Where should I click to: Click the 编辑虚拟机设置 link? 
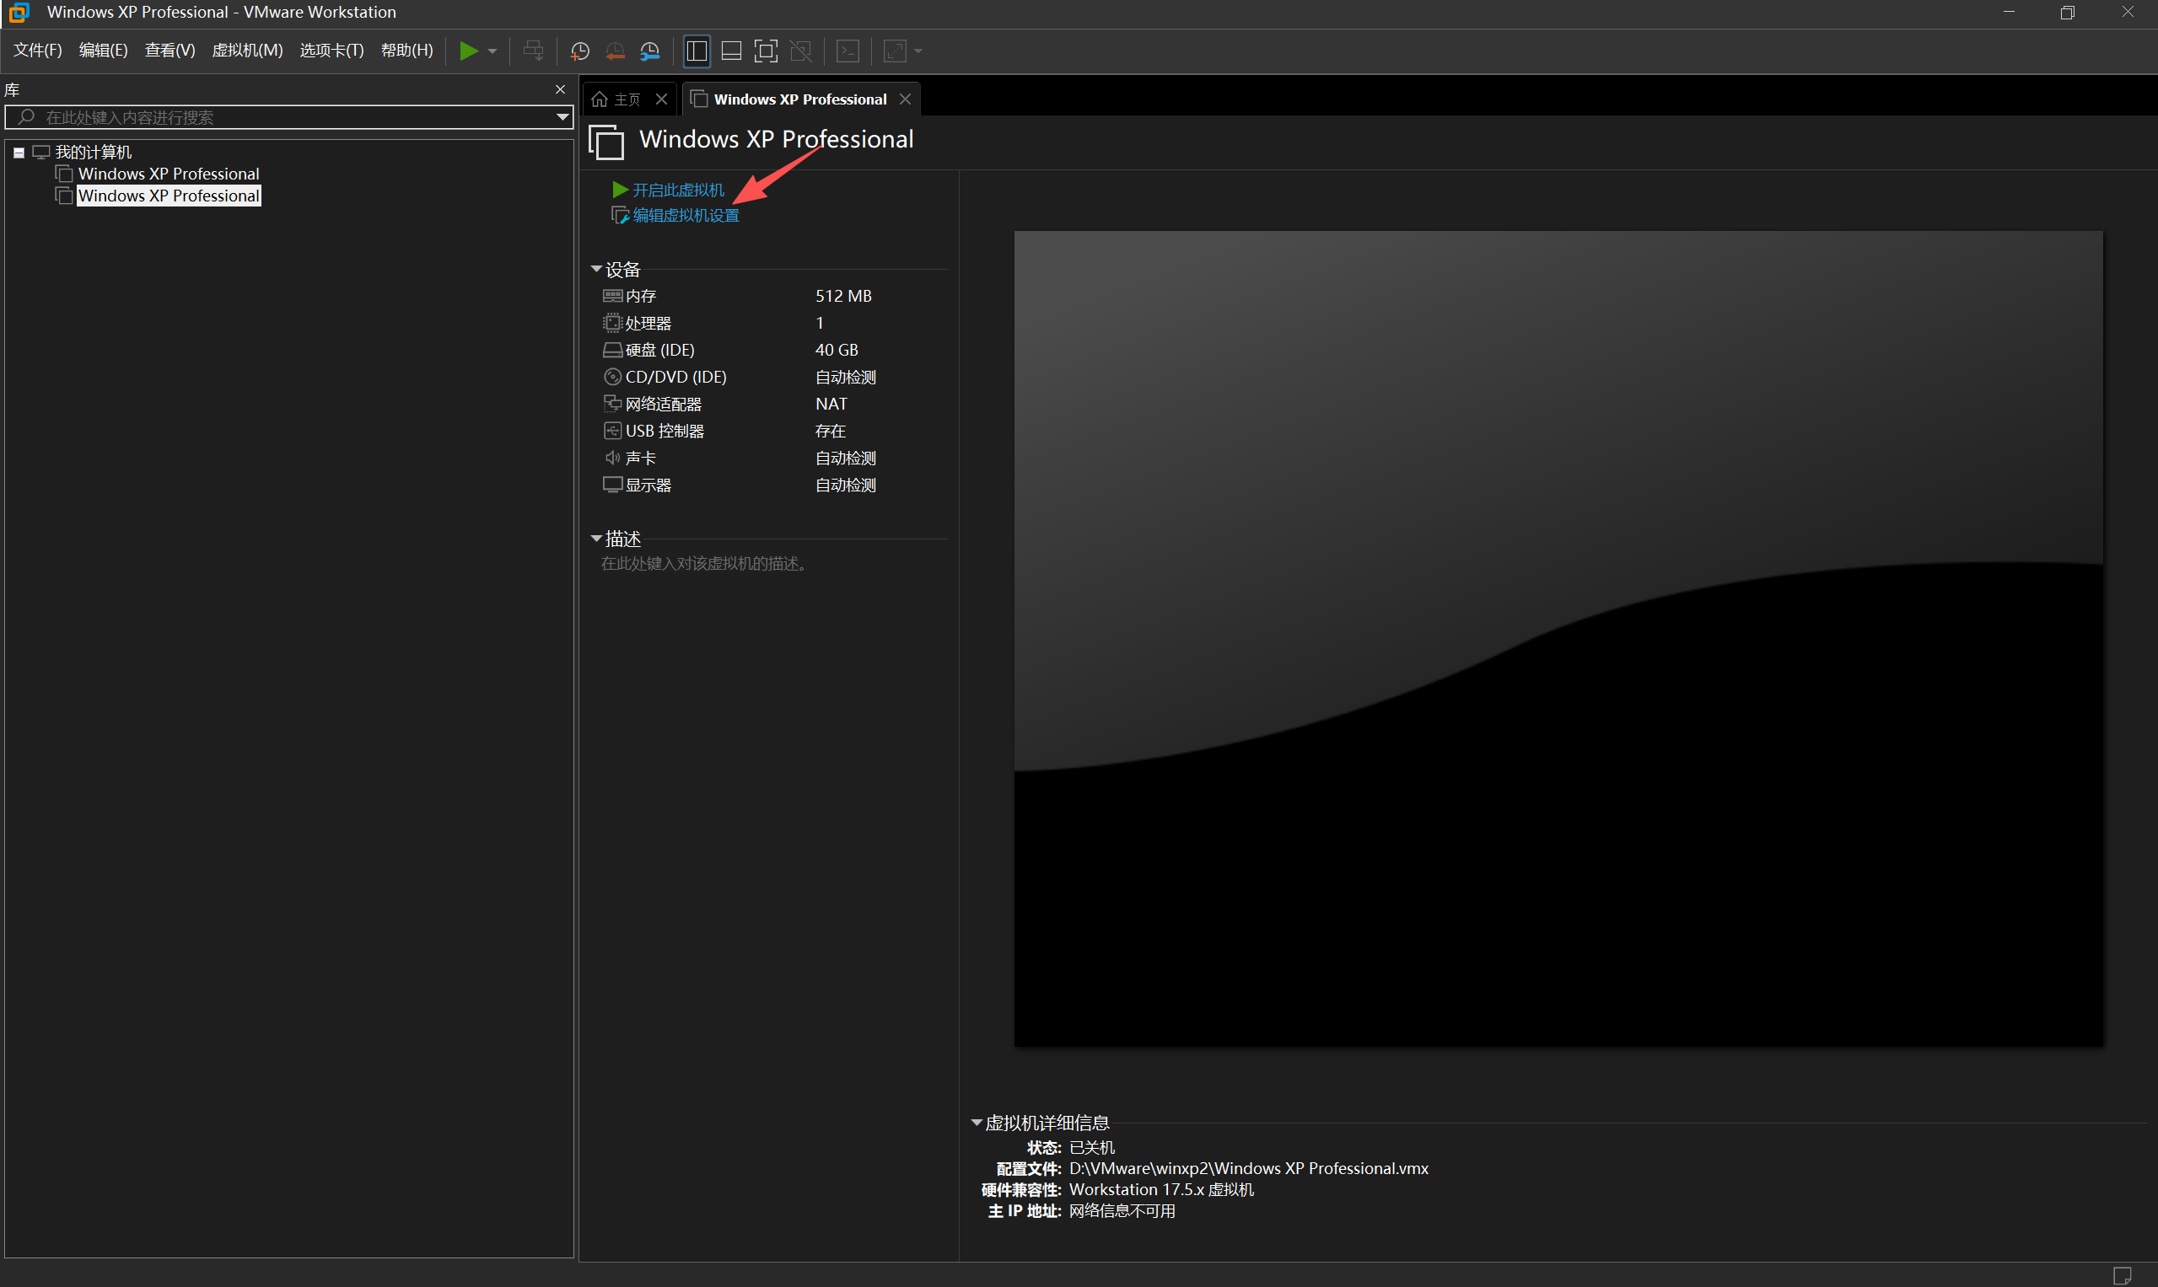[686, 215]
